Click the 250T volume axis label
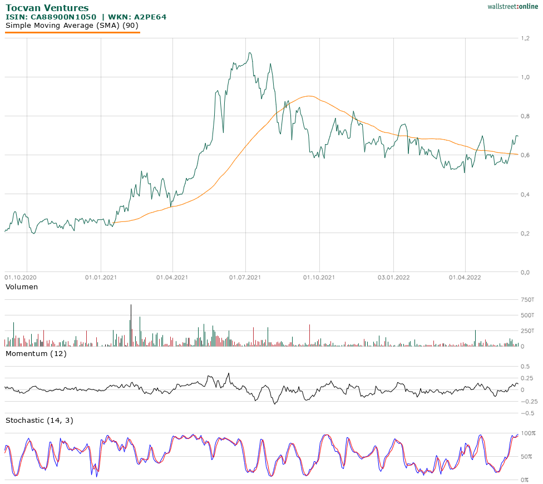The height and width of the screenshot is (484, 543). tap(527, 330)
